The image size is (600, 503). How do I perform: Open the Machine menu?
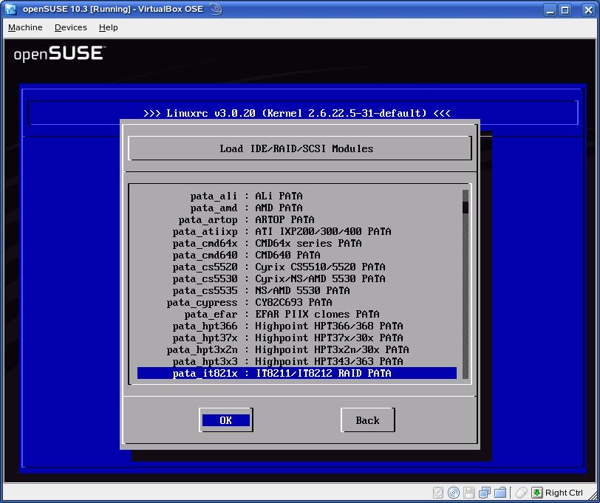(25, 27)
